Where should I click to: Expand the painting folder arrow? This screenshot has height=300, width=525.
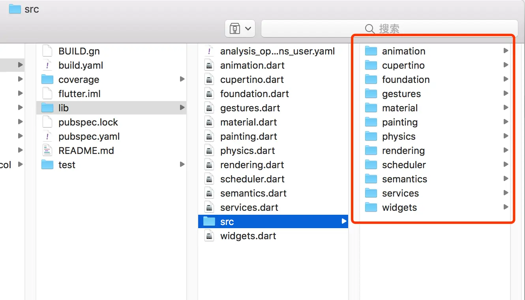click(x=506, y=122)
